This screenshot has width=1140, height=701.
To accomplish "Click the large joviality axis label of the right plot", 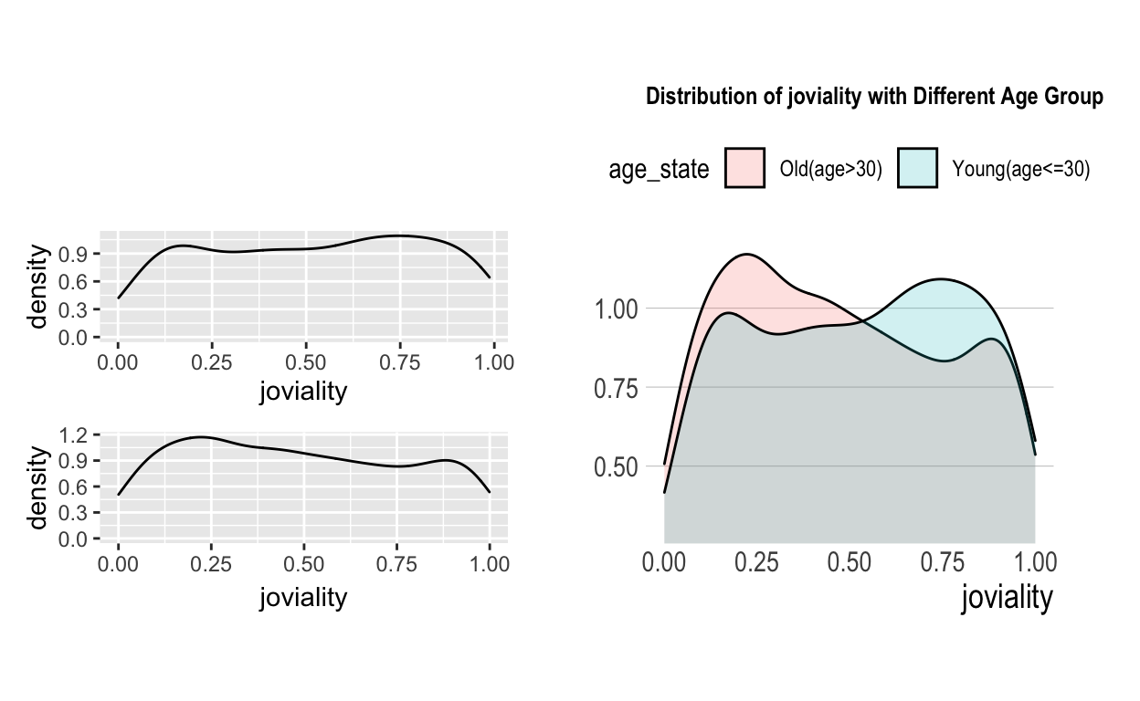I will coord(1007,598).
